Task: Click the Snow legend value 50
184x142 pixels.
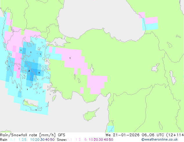Action: (111, 140)
